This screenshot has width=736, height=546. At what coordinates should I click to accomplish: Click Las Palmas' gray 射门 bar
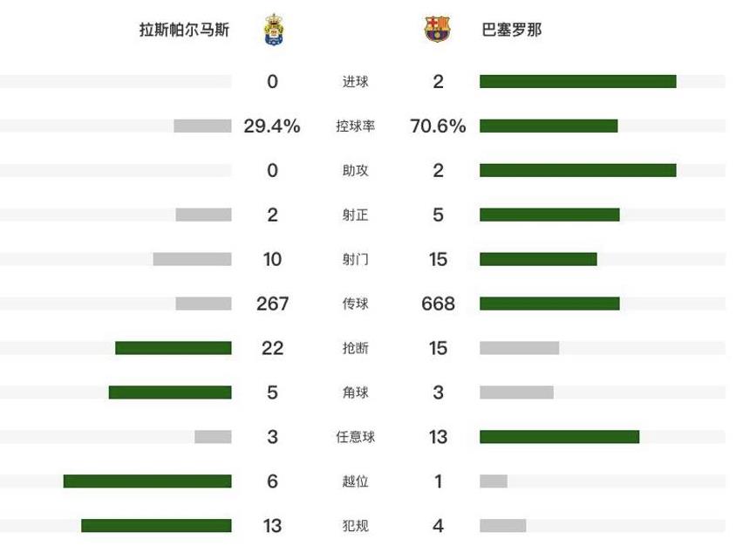tap(192, 259)
